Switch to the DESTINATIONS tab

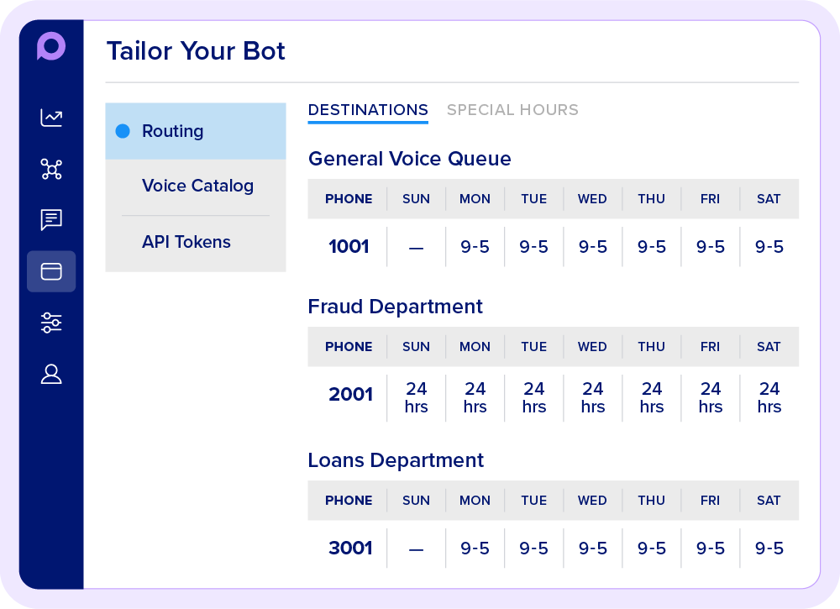coord(368,110)
